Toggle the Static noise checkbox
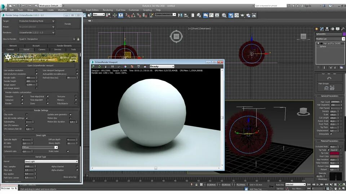The height and width of the screenshot is (194, 346). click(x=68, y=151)
